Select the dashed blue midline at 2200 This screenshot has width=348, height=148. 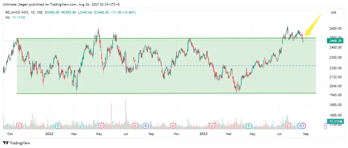167,66
